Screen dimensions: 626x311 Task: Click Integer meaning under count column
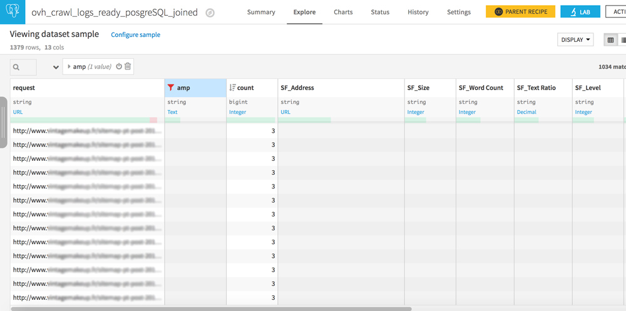point(237,112)
